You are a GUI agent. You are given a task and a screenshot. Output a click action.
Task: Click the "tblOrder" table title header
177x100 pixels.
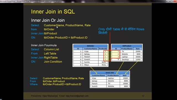pyautogui.click(x=90, y=46)
